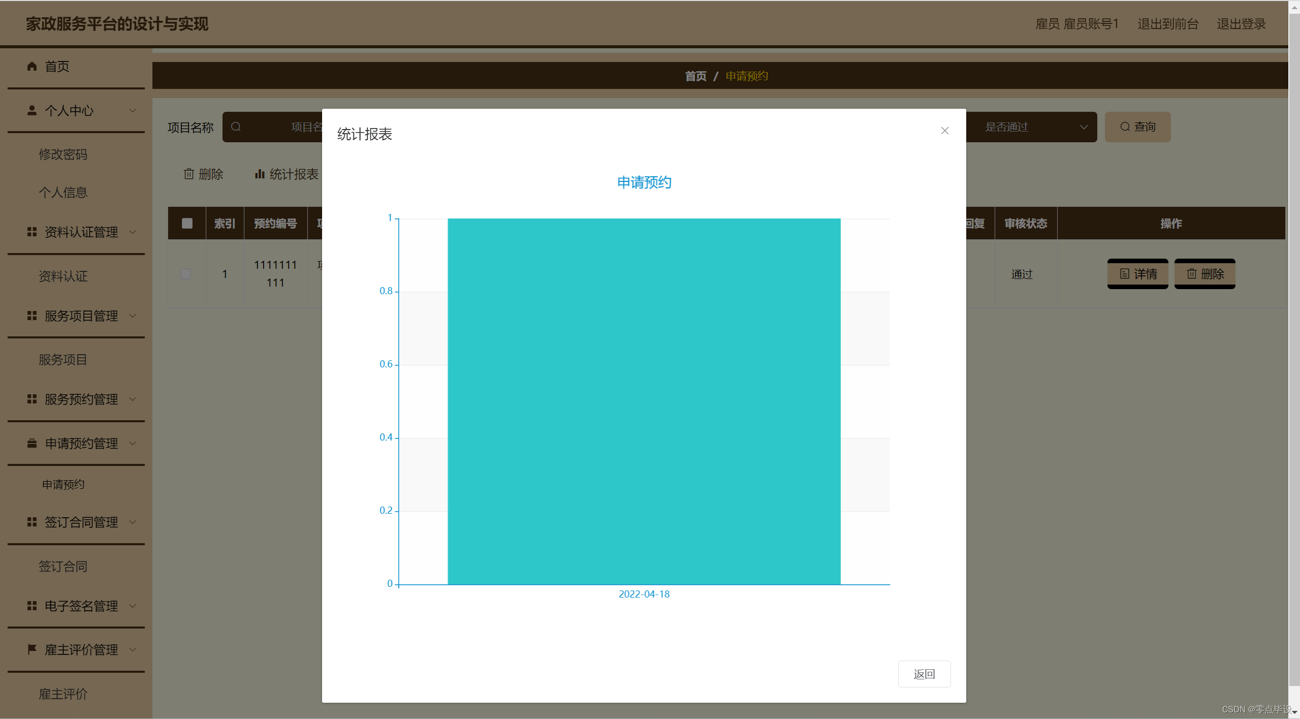The width and height of the screenshot is (1300, 719).
Task: Click the person icon beside 个人中心
Action: pos(32,110)
